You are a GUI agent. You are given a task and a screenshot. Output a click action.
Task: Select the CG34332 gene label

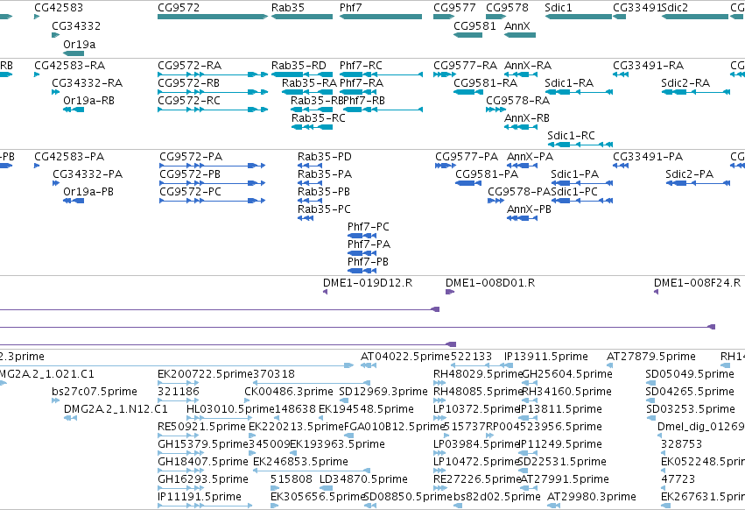coord(76,26)
